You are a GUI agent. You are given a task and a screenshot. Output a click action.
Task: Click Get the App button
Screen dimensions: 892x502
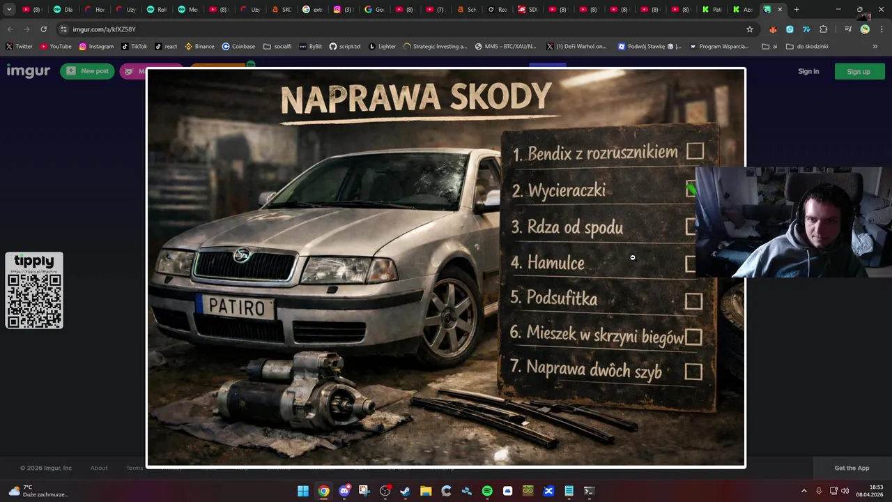point(852,468)
